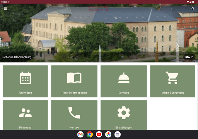Image resolution: width=198 pixels, height=139 pixels.
Task: Open the Hotel-Informationen book tile
Action: pos(74,81)
